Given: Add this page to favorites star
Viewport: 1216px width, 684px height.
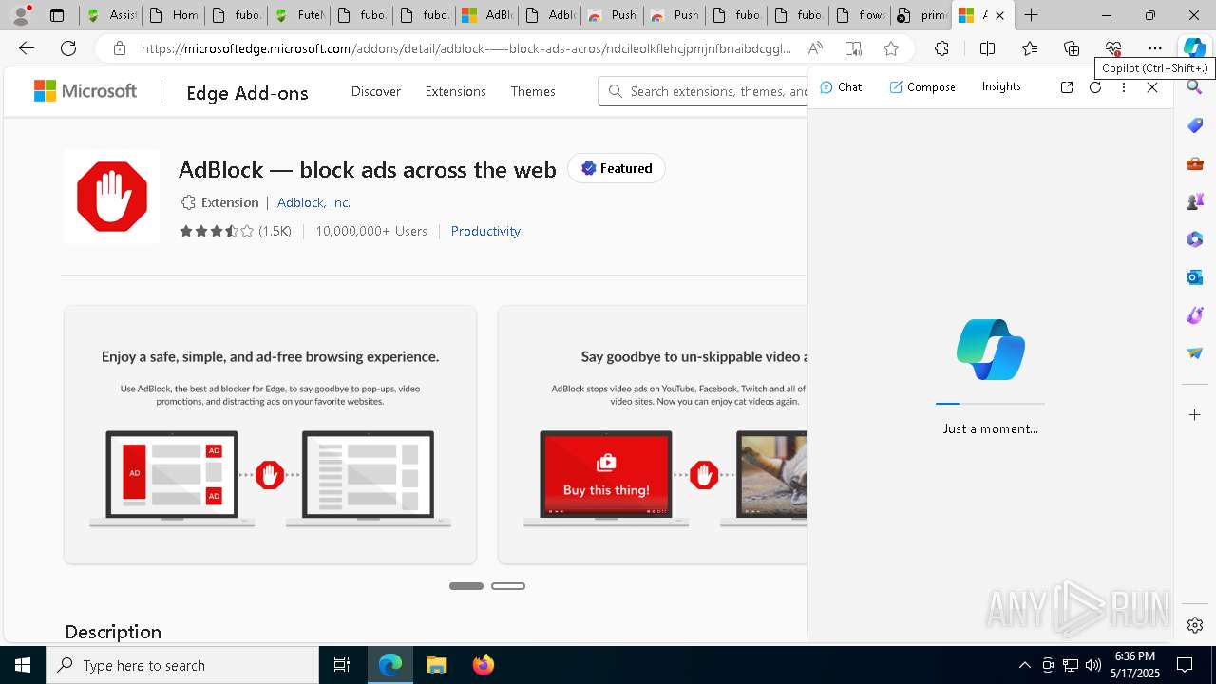Looking at the screenshot, I should tap(890, 48).
